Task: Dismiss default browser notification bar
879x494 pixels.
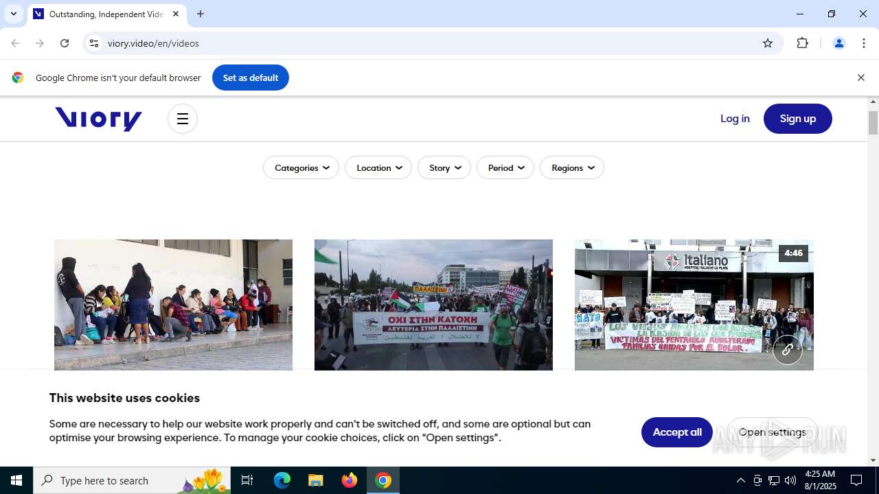Action: [860, 78]
